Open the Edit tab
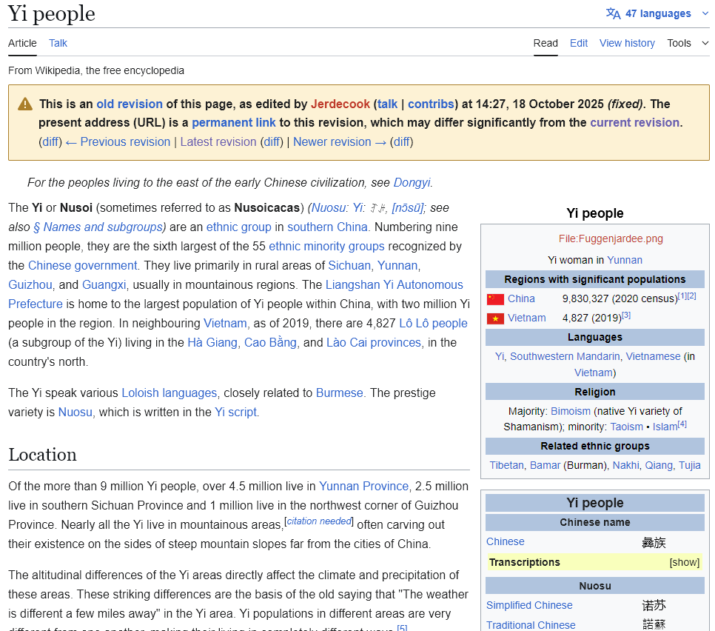Image resolution: width=715 pixels, height=631 pixels. pyautogui.click(x=579, y=43)
